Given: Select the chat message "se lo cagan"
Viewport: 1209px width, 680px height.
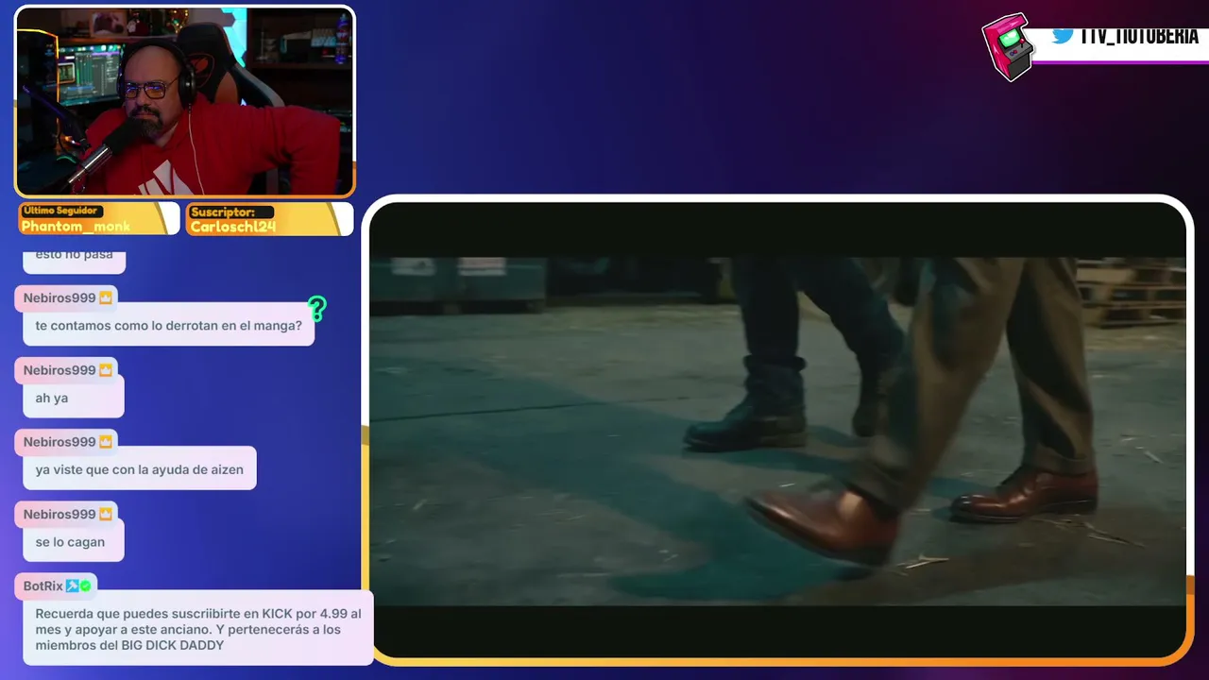Looking at the screenshot, I should point(73,542).
